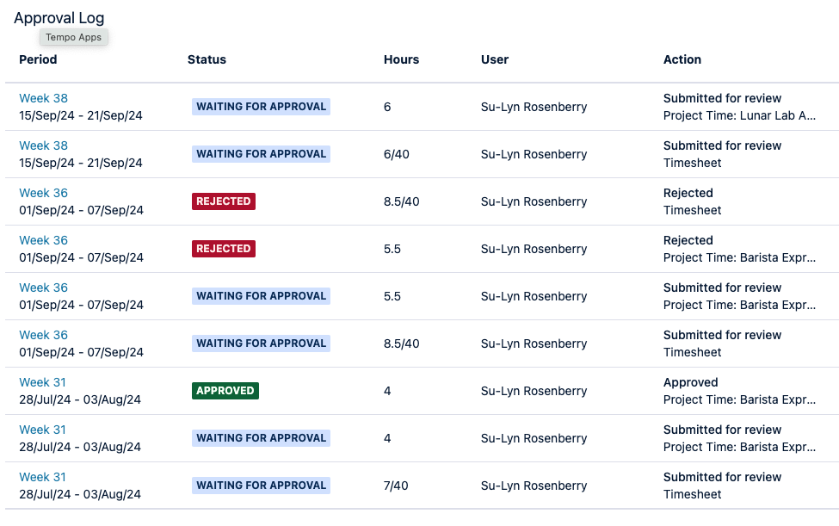Select the User column header
This screenshot has height=526, width=839.
coord(495,59)
